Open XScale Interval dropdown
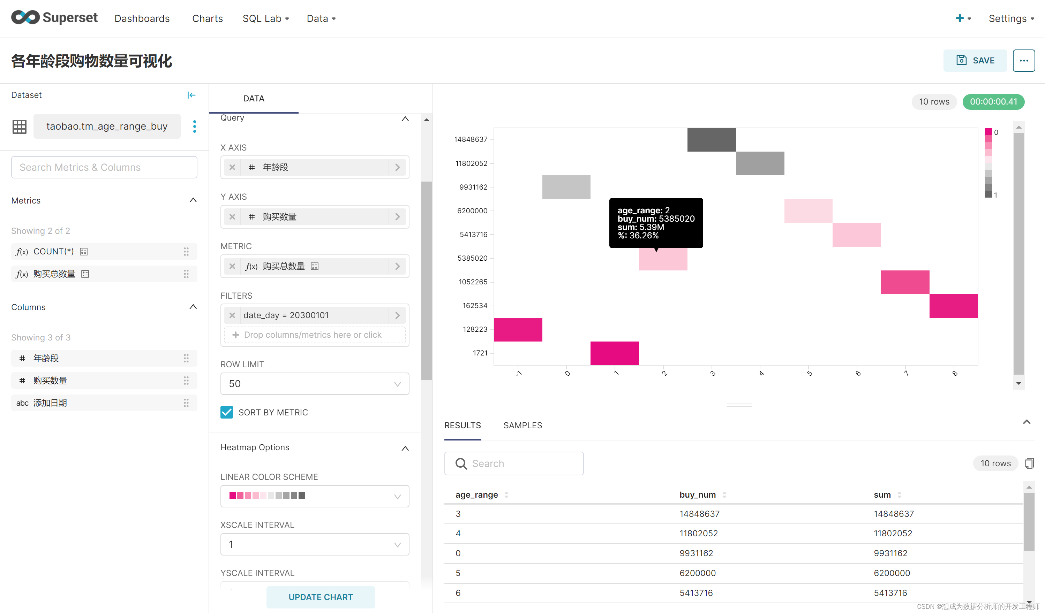This screenshot has height=613, width=1045. (x=315, y=544)
